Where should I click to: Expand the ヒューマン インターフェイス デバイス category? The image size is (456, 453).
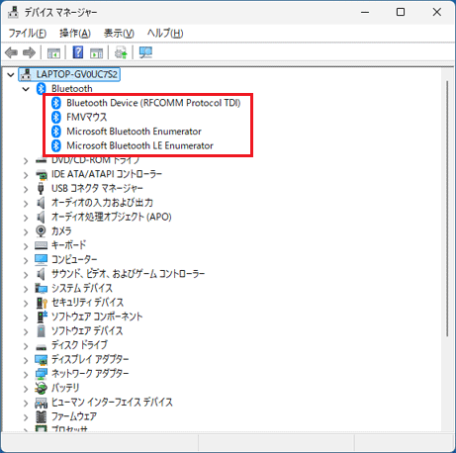click(x=26, y=403)
